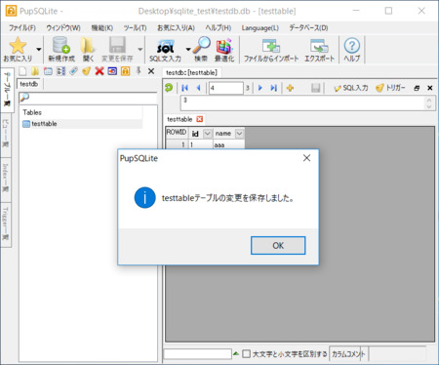Expand the dropdown arrow next to SQL文入力
Viewport: 439px width, 365px height.
tap(188, 50)
